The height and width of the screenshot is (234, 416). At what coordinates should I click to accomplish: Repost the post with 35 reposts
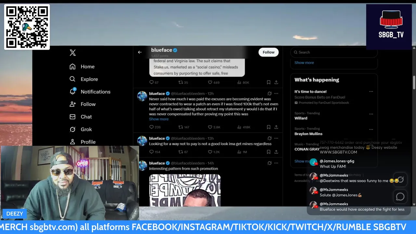183,83
